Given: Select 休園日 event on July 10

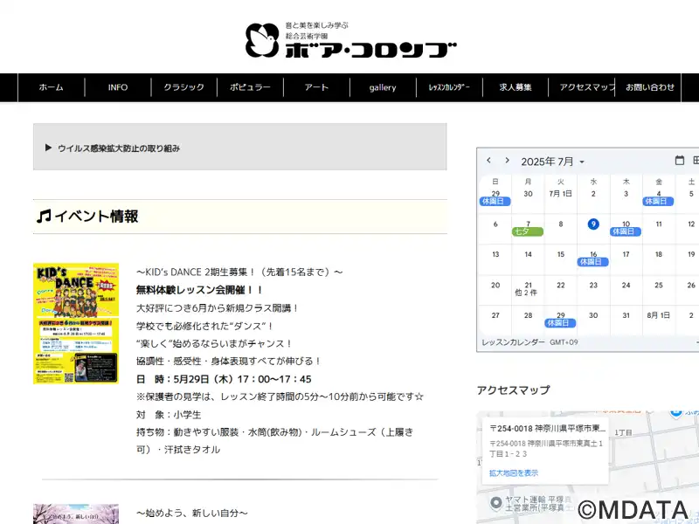Looking at the screenshot, I should click(x=626, y=231).
